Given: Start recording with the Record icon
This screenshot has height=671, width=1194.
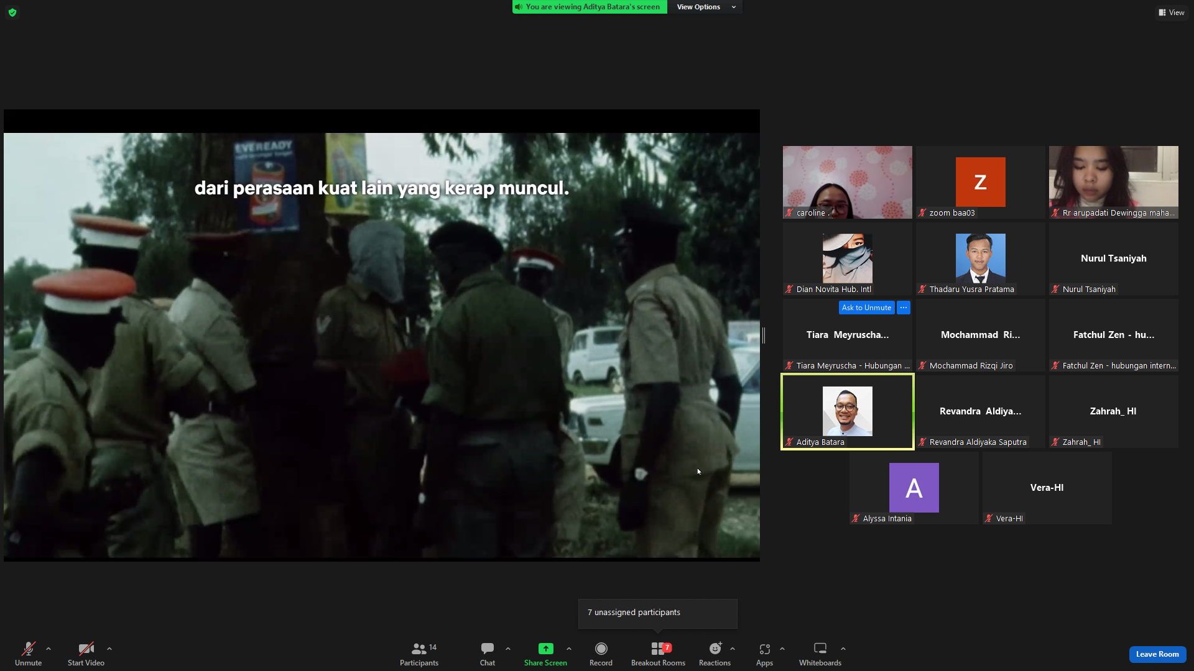Looking at the screenshot, I should coord(601,649).
